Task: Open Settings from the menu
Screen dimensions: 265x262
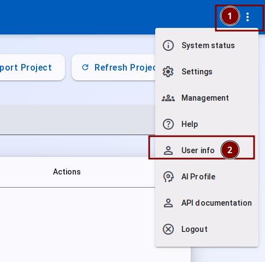Action: tap(207, 72)
